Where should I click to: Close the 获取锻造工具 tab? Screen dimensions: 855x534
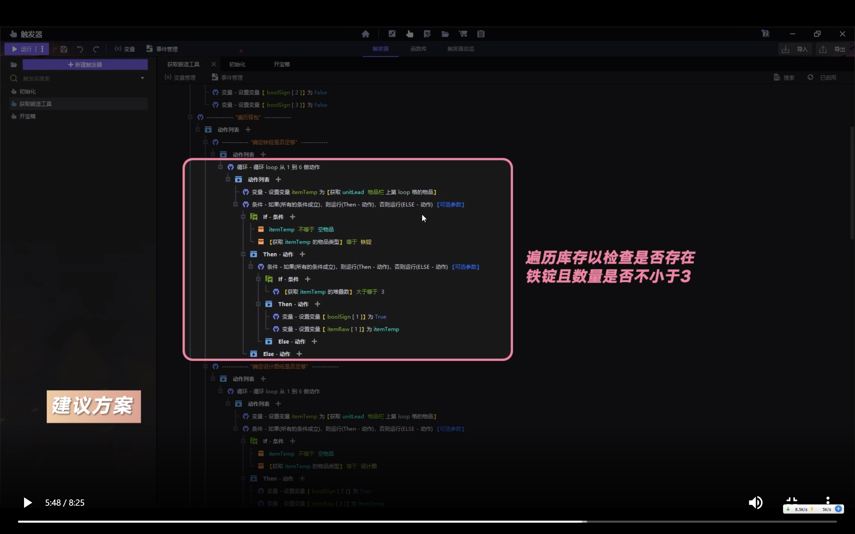coord(214,64)
